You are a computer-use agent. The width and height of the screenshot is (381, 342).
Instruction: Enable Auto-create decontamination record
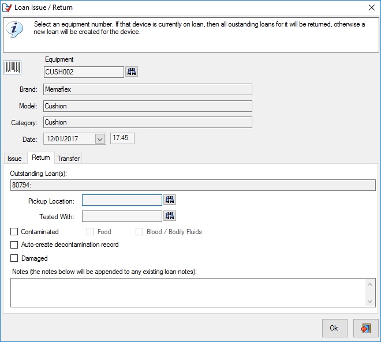tap(14, 245)
